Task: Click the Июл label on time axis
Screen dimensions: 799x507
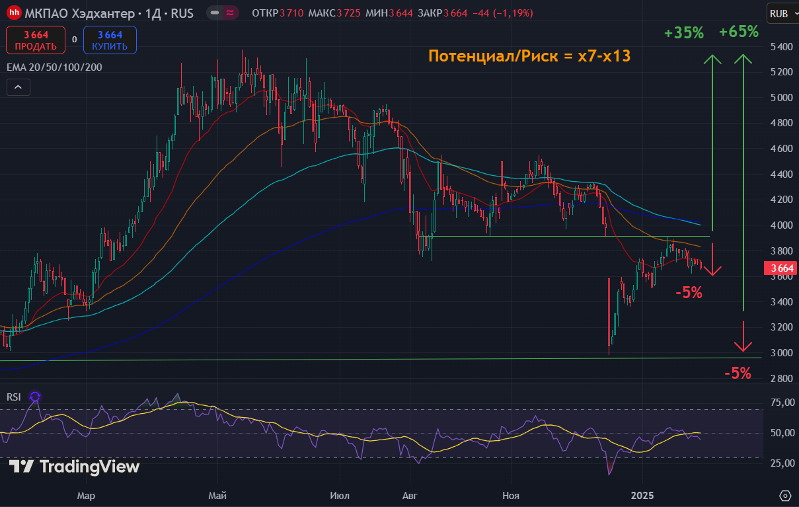Action: point(340,496)
